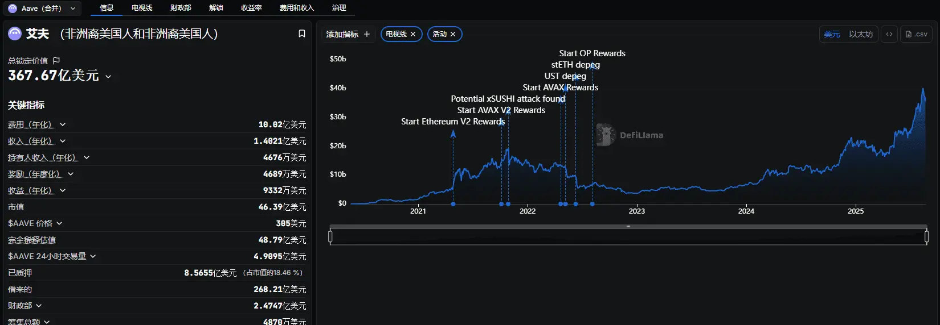Open the 治理 tab
The image size is (940, 325).
(x=339, y=8)
